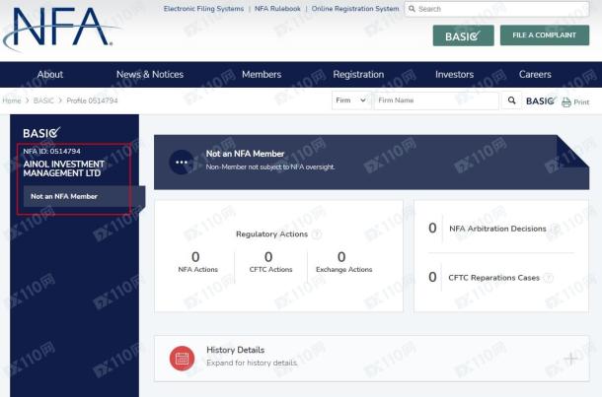The width and height of the screenshot is (602, 397).
Task: Go to Home breadcrumb
Action: pyautogui.click(x=12, y=100)
